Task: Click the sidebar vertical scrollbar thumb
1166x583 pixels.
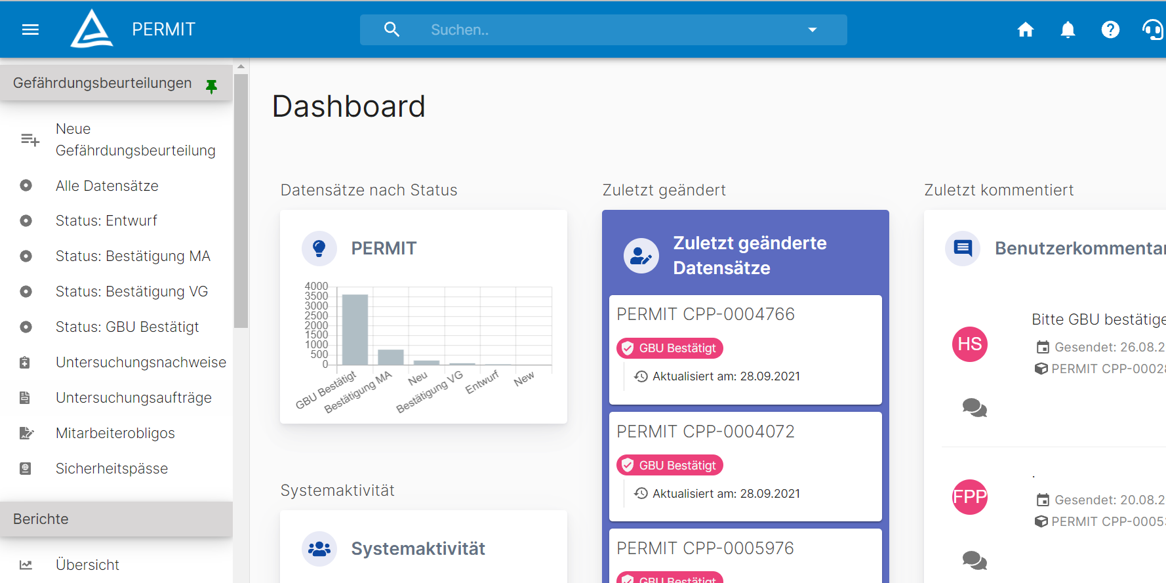Action: tap(241, 200)
